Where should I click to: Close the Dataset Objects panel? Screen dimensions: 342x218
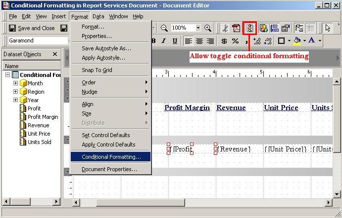click(55, 54)
